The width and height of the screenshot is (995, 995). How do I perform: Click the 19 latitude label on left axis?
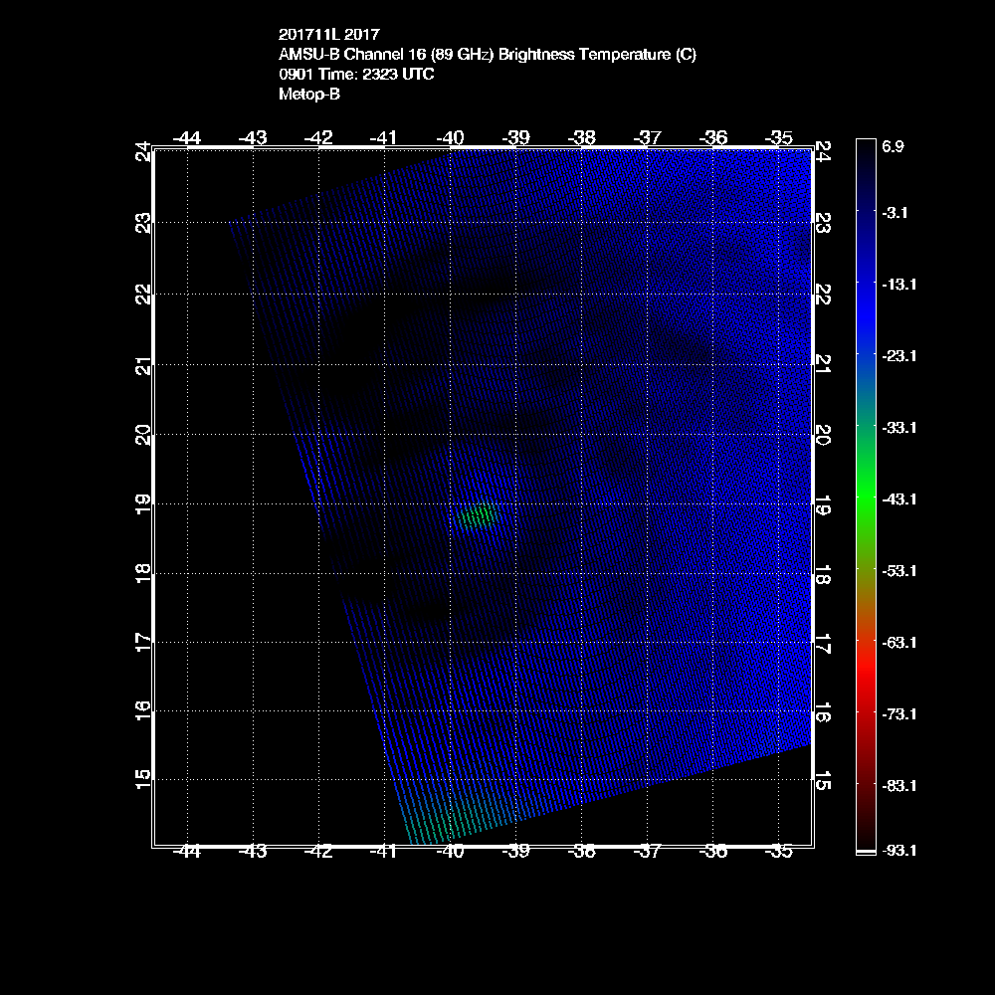point(143,503)
